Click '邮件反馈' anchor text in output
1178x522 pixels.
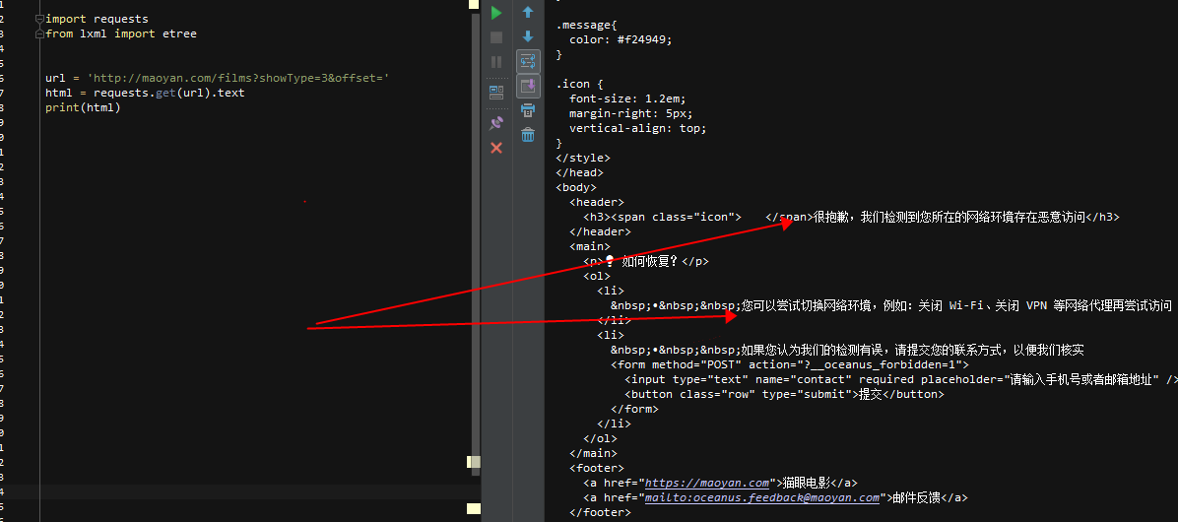point(917,497)
